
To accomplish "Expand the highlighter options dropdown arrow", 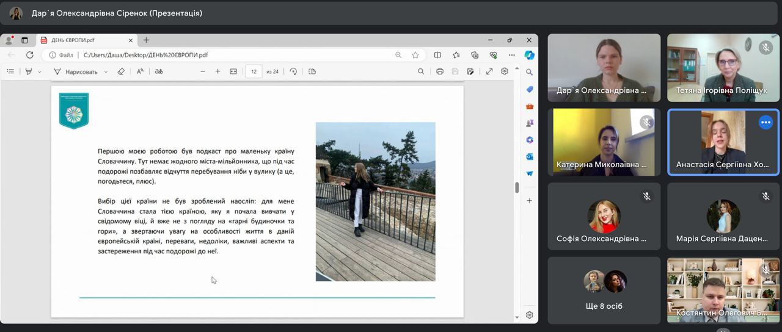I will click(x=40, y=72).
